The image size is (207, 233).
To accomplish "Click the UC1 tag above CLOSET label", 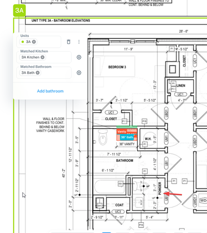I will [111, 112].
